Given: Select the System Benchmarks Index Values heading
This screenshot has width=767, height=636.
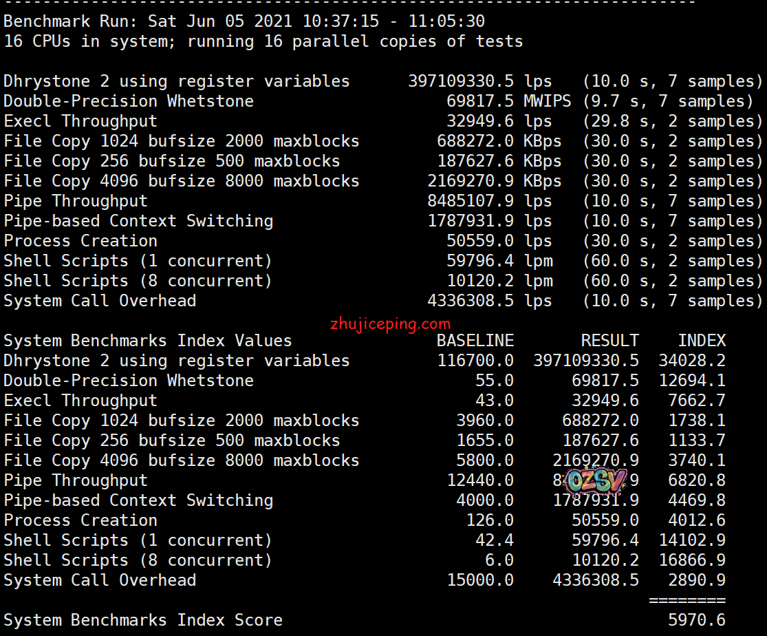Looking at the screenshot, I should pyautogui.click(x=147, y=341).
